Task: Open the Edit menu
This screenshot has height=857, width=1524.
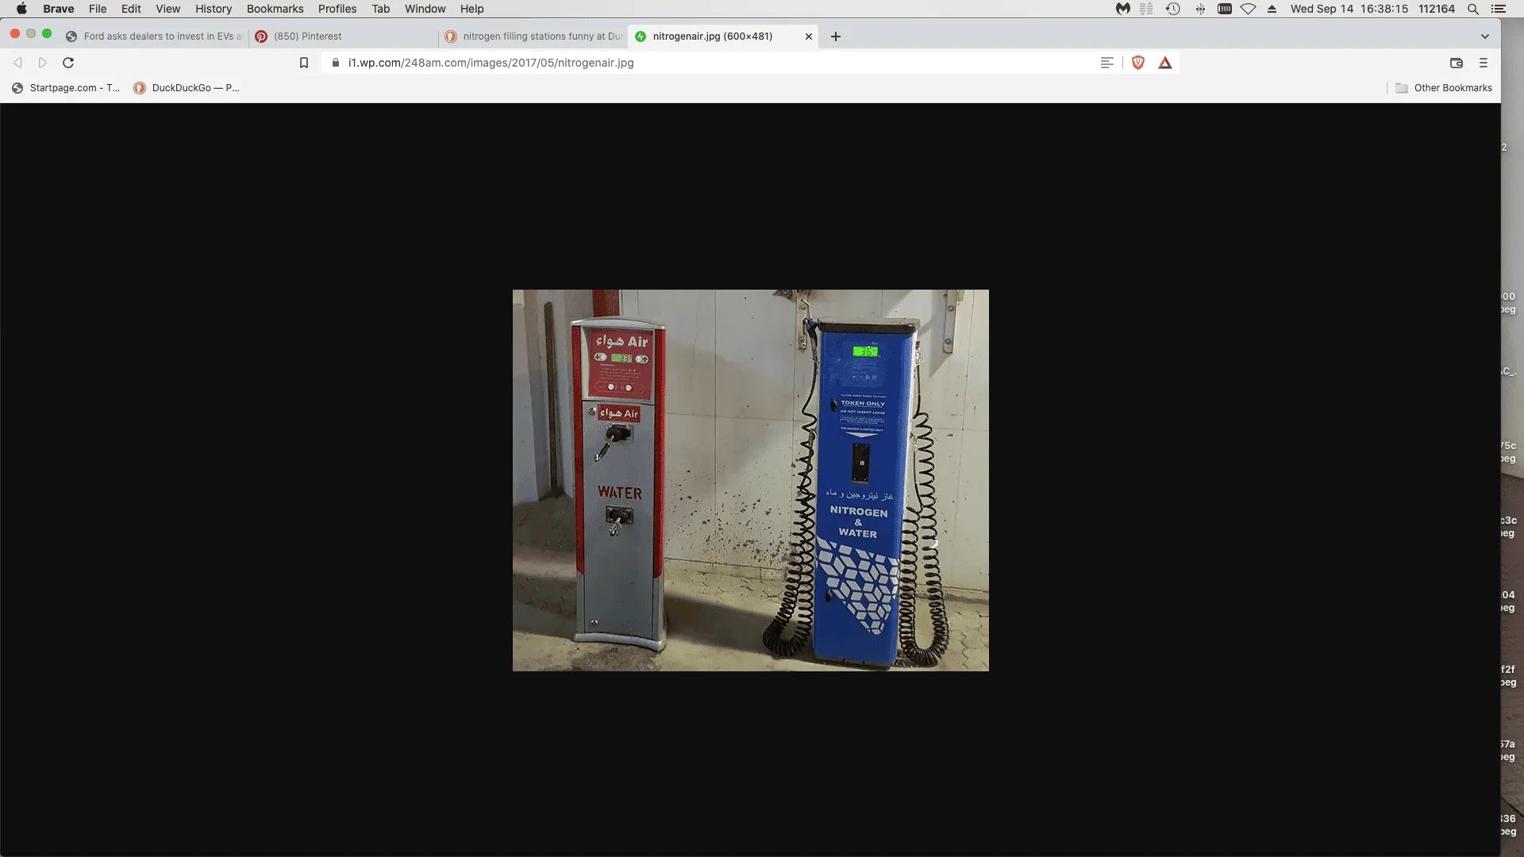Action: 131,9
